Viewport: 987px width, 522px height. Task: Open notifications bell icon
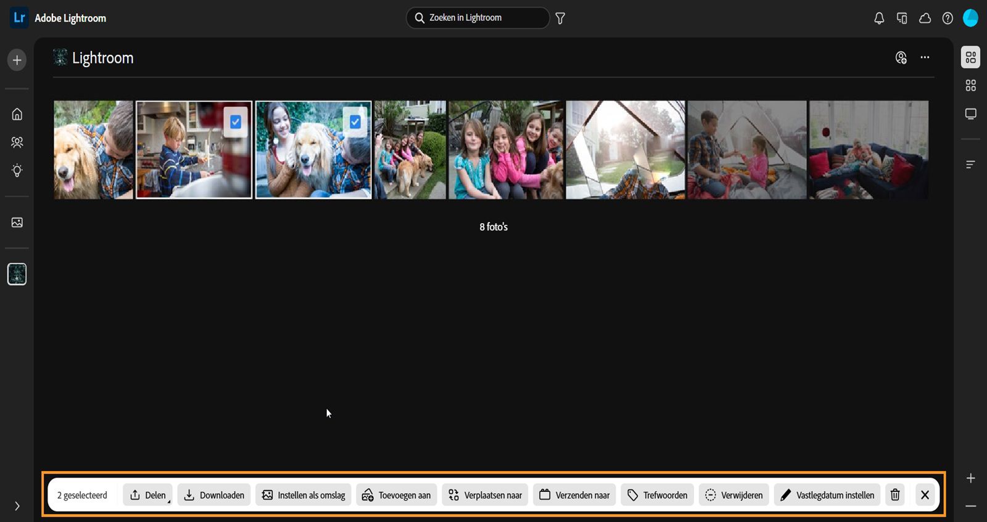tap(879, 18)
